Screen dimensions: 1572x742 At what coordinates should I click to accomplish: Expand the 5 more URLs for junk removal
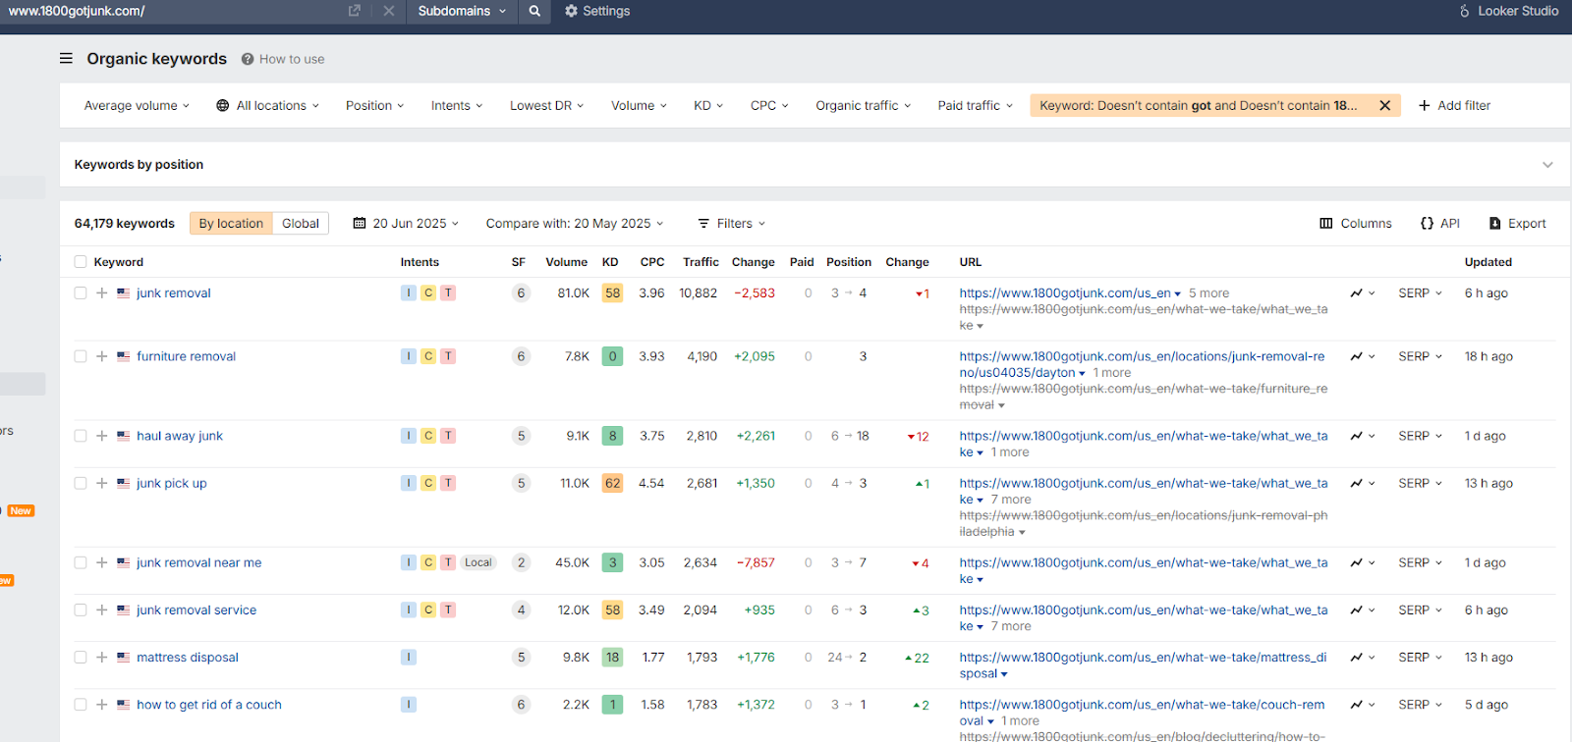(x=1208, y=292)
